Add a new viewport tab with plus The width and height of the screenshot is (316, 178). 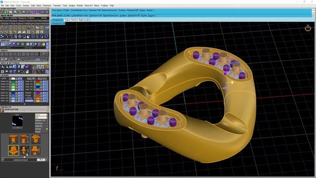(x=87, y=20)
